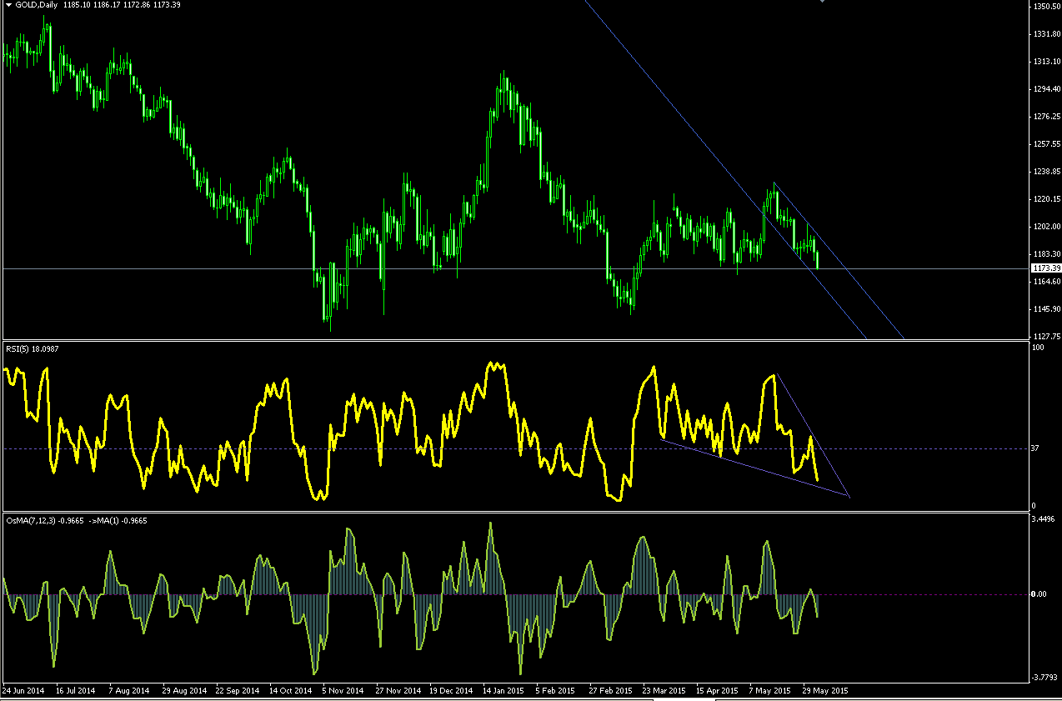The width and height of the screenshot is (1062, 701).
Task: Click the 1238.85 price scale label
Action: tap(1046, 172)
